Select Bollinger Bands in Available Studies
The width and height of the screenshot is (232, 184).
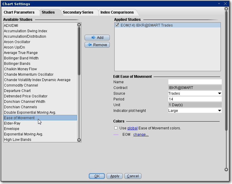point(17,64)
